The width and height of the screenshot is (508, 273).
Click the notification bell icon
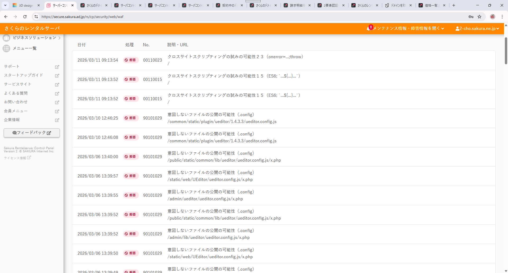click(x=368, y=29)
